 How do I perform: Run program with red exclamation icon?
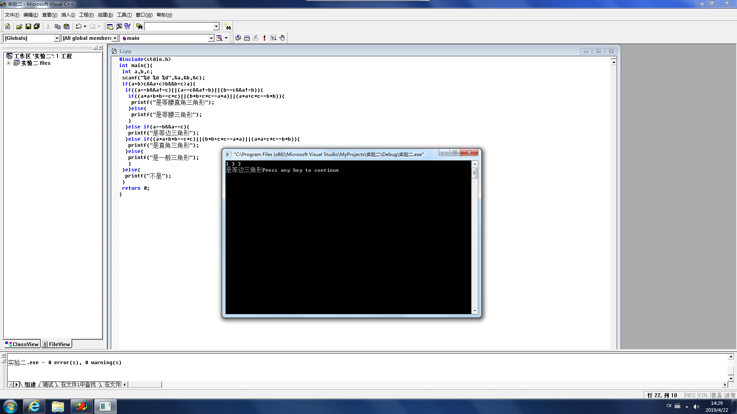pyautogui.click(x=264, y=38)
